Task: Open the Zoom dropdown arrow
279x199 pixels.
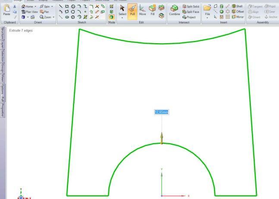Action: click(x=53, y=17)
